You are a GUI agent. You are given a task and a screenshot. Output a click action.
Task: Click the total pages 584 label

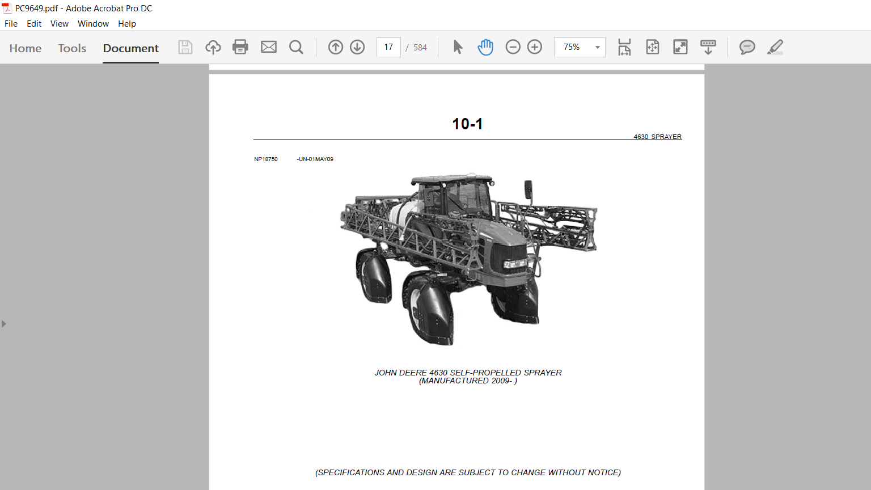(x=420, y=48)
